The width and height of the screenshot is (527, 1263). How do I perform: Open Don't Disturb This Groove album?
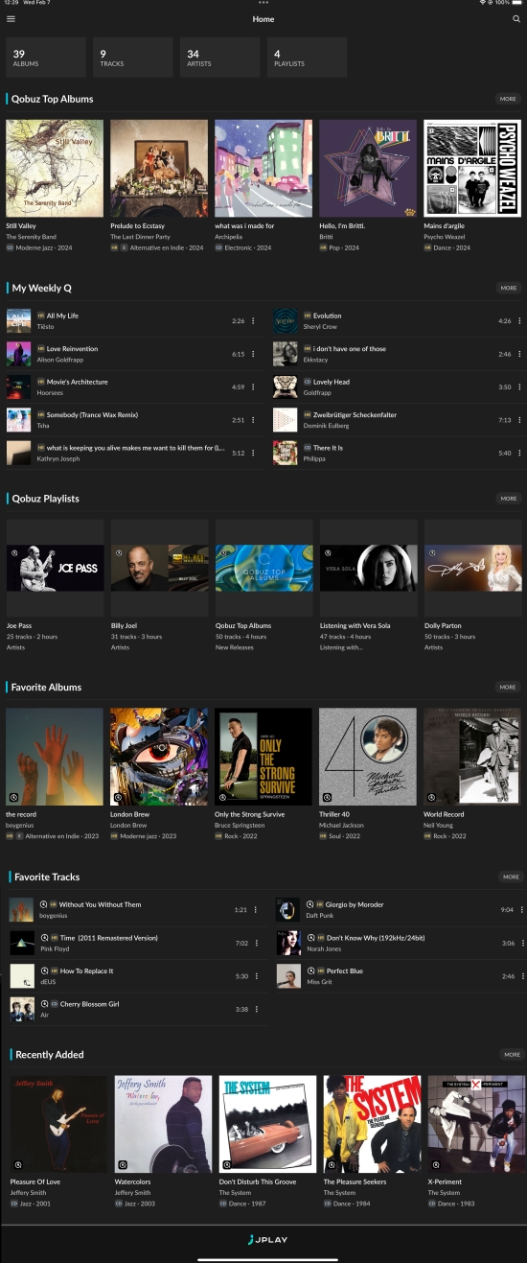pos(268,1124)
